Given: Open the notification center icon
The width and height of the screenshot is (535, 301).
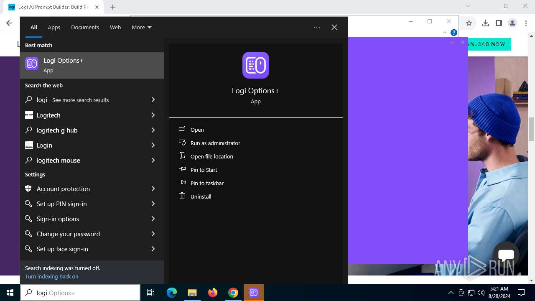Looking at the screenshot, I should [521, 293].
